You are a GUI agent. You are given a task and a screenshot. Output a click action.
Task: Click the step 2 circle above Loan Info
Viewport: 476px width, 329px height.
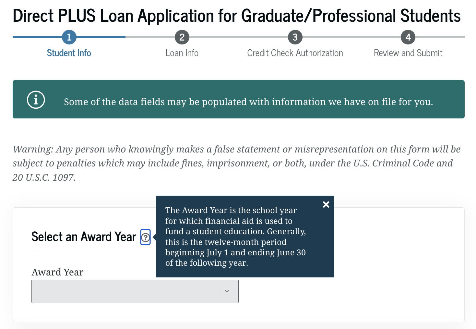(182, 37)
